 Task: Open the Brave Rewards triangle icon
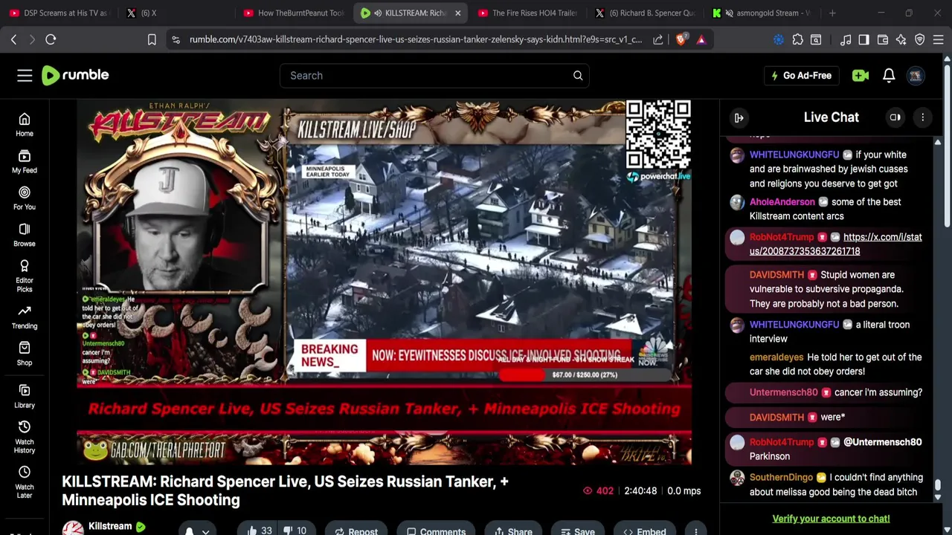[x=701, y=39]
